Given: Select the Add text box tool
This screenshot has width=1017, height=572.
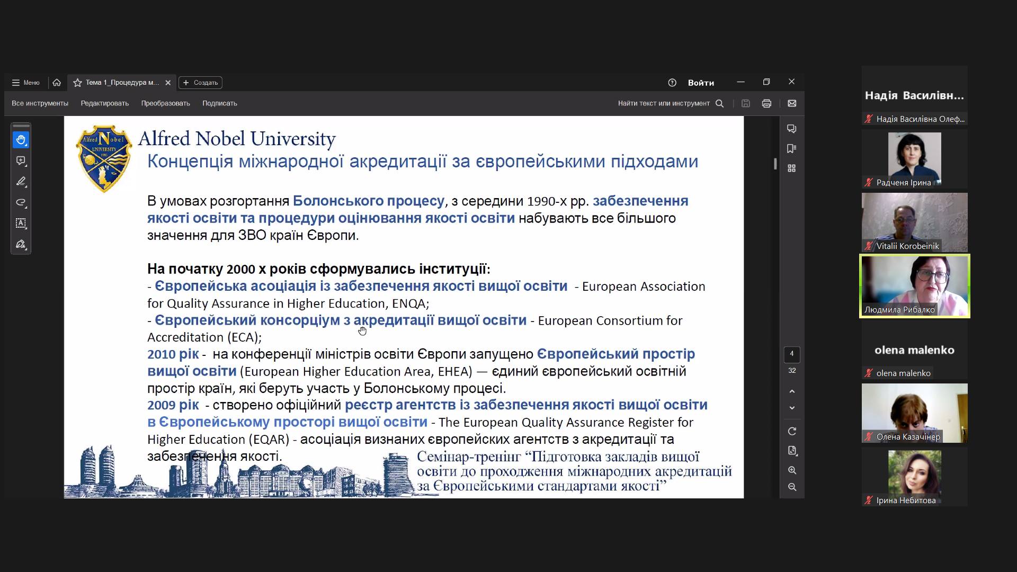Looking at the screenshot, I should (21, 223).
